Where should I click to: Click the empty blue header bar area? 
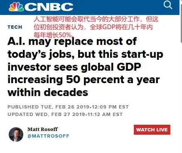[x=118, y=7]
